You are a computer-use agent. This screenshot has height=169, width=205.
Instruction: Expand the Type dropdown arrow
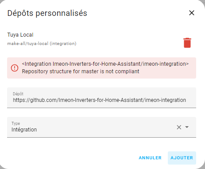point(187,127)
